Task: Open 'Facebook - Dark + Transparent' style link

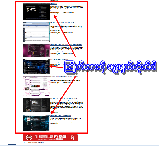Action: tap(61, 116)
